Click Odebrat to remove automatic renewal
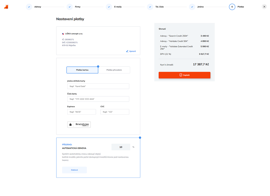This screenshot has width=270, height=196. pyautogui.click(x=74, y=170)
